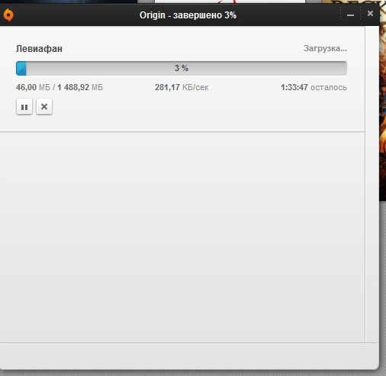Cancel the Левиафан download with X button
Screen dimensions: 386x376
[44, 107]
